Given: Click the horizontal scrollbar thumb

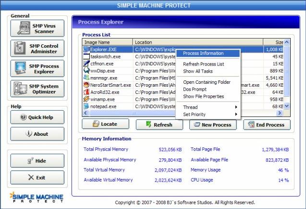Looking at the screenshot, I should 133,113.
